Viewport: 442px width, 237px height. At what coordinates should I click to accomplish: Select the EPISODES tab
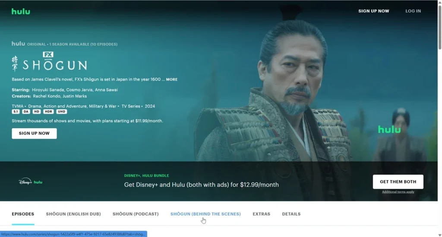point(23,214)
